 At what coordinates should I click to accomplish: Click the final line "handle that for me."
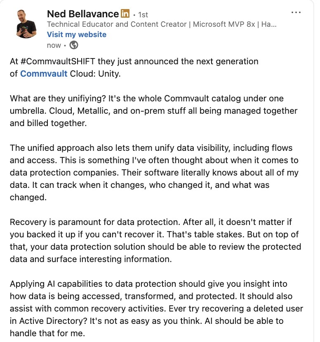[43, 333]
